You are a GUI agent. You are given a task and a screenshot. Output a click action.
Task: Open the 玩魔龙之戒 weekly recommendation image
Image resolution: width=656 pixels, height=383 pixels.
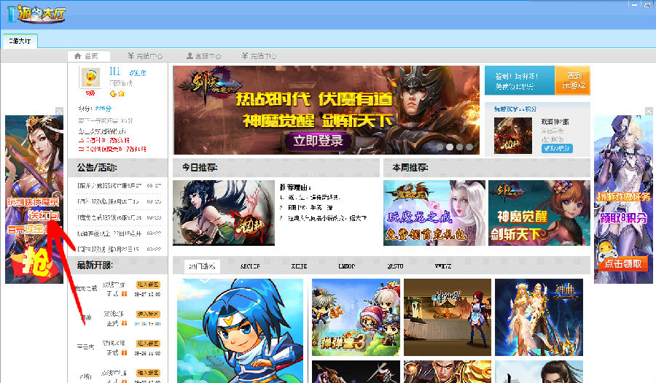coord(434,213)
